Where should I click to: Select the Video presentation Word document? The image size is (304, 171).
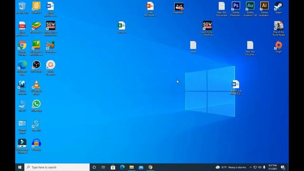pos(50,9)
